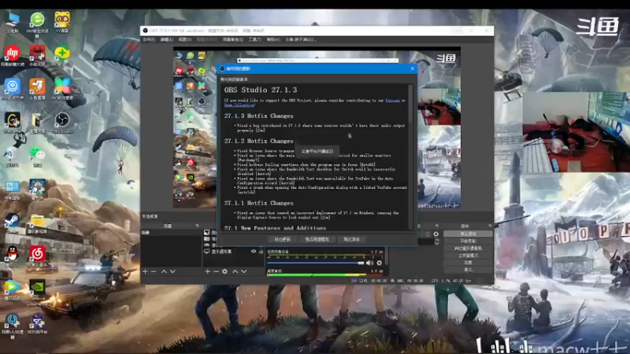Screen dimensions: 630x354
Task: Open the 5E platform desktop shortcut
Action: point(37,323)
